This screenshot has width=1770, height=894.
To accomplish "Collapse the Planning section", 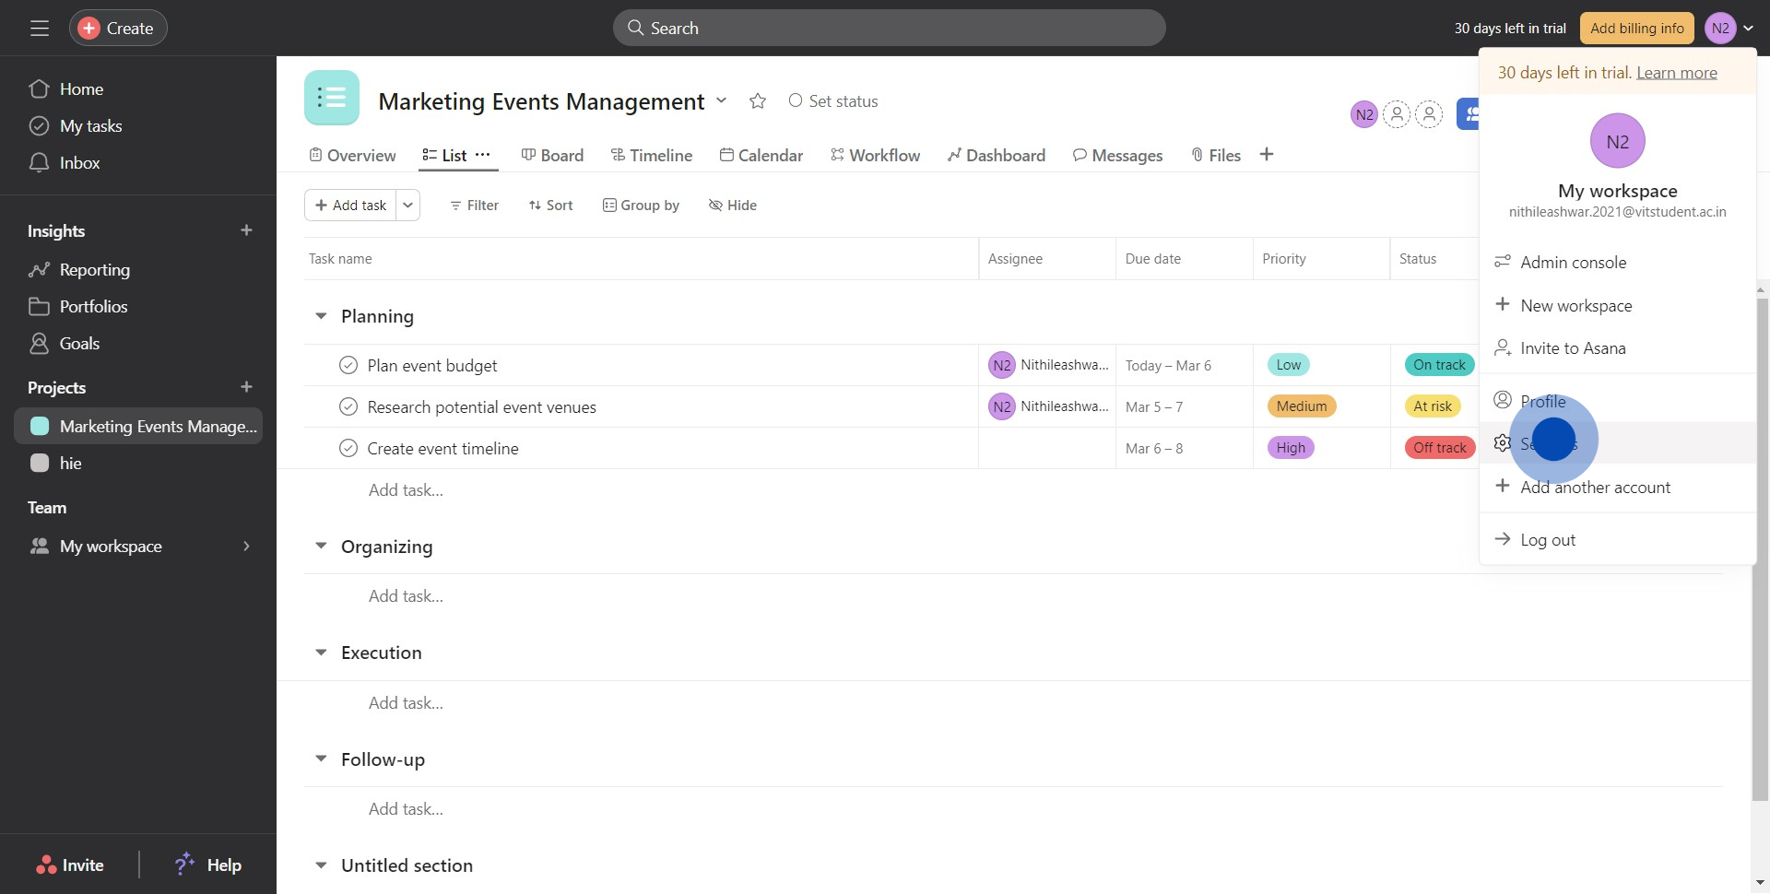I will click(321, 316).
